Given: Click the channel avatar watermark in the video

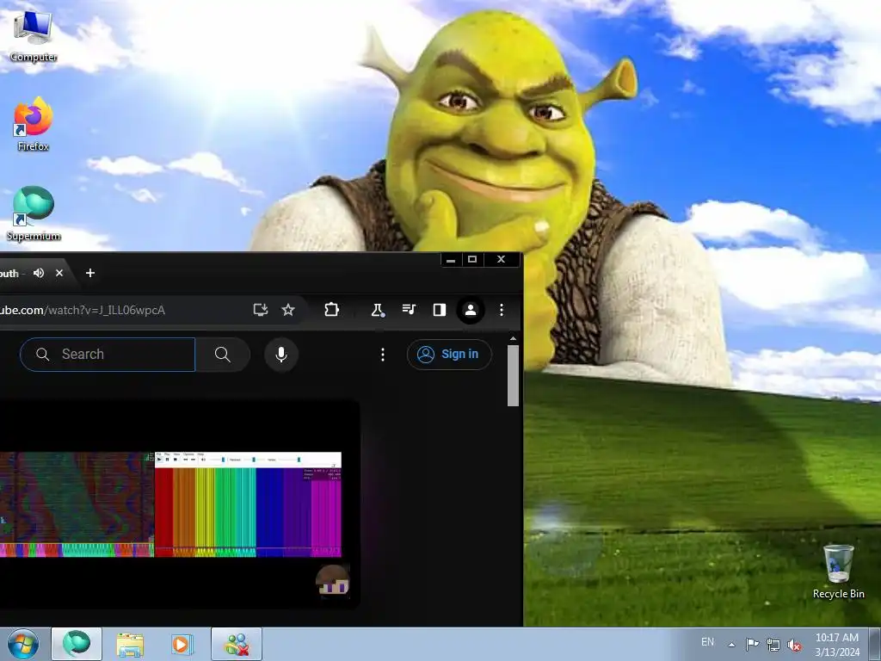Looking at the screenshot, I should click(333, 580).
